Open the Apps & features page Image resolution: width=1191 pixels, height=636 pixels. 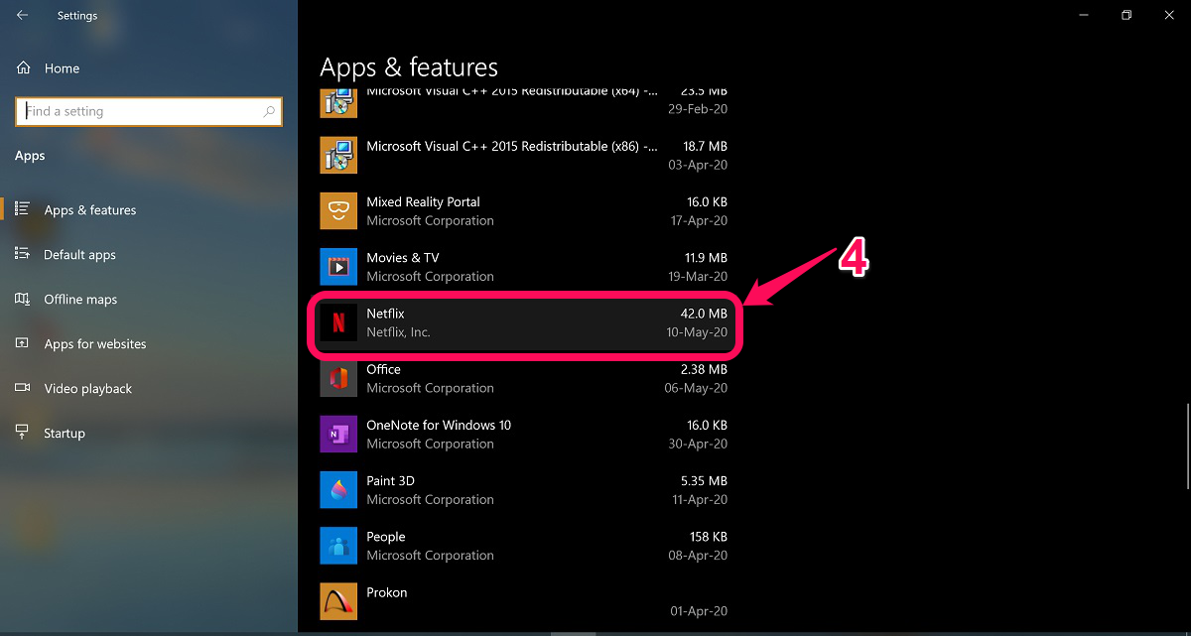tap(90, 210)
